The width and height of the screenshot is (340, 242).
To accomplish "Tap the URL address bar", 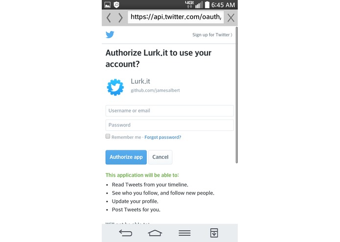I will coord(176,17).
